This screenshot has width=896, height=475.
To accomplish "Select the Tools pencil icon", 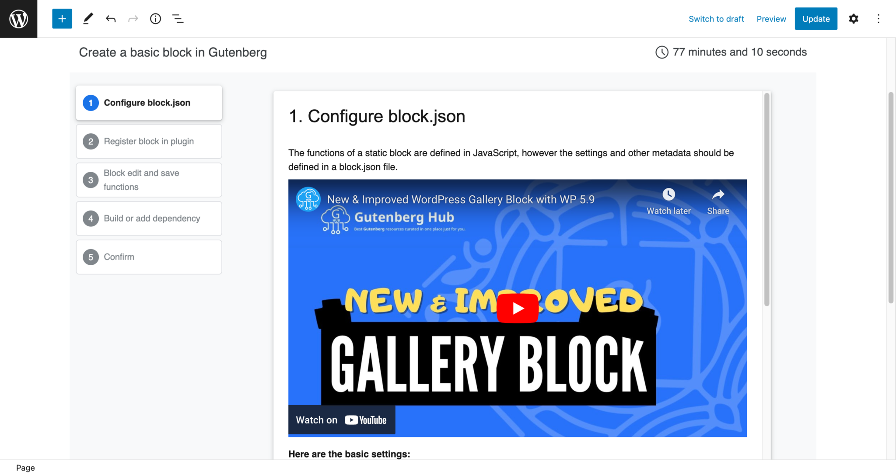I will click(x=87, y=18).
